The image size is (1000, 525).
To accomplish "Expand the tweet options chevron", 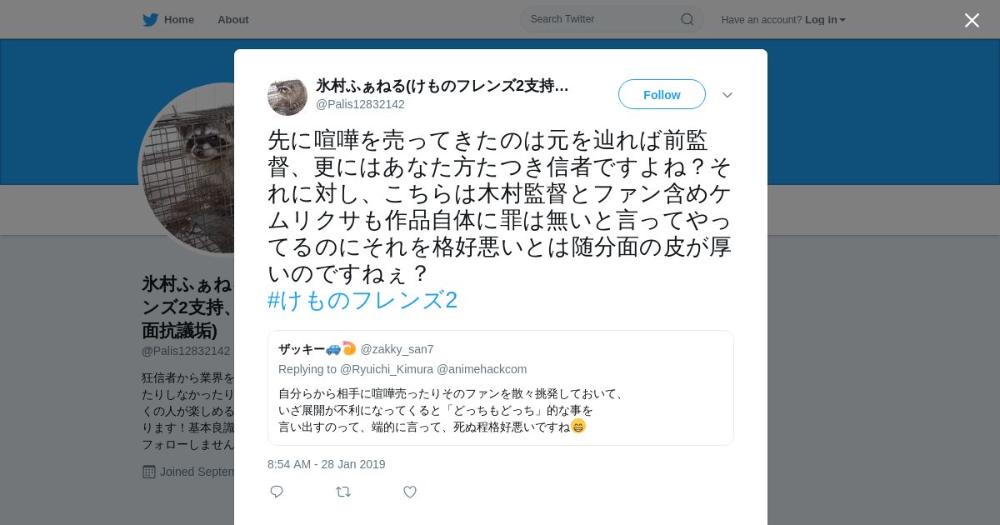I will coord(727,95).
